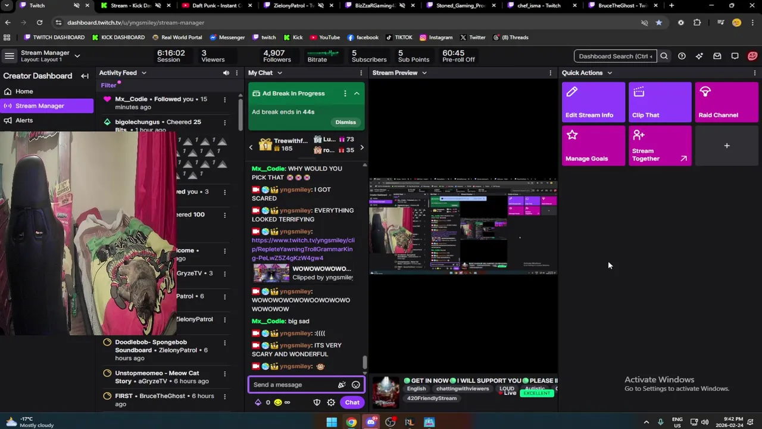
Task: Open the WOWOWOWOWO clip thumbnail in chat
Action: (271, 273)
